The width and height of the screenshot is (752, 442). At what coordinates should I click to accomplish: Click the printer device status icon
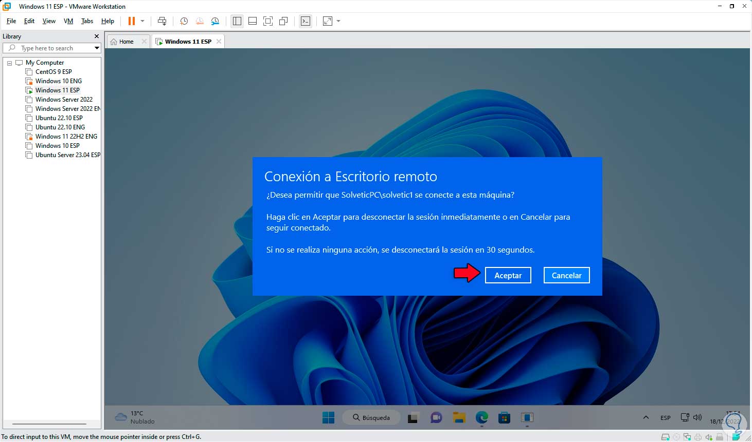(x=698, y=437)
